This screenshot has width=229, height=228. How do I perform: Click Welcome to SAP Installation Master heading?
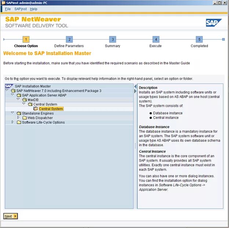tap(47, 53)
